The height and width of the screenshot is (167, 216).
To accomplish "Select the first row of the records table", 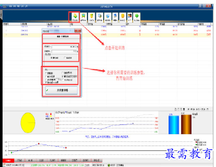I will pyautogui.click(x=107, y=26).
